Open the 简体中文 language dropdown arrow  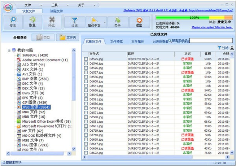click(105, 22)
